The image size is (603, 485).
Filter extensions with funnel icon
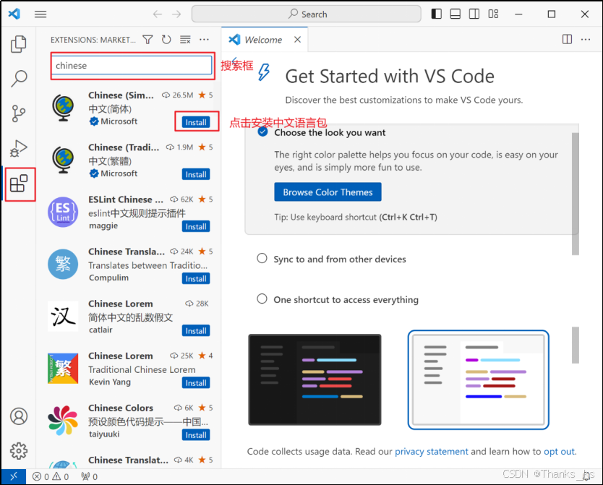coord(147,40)
